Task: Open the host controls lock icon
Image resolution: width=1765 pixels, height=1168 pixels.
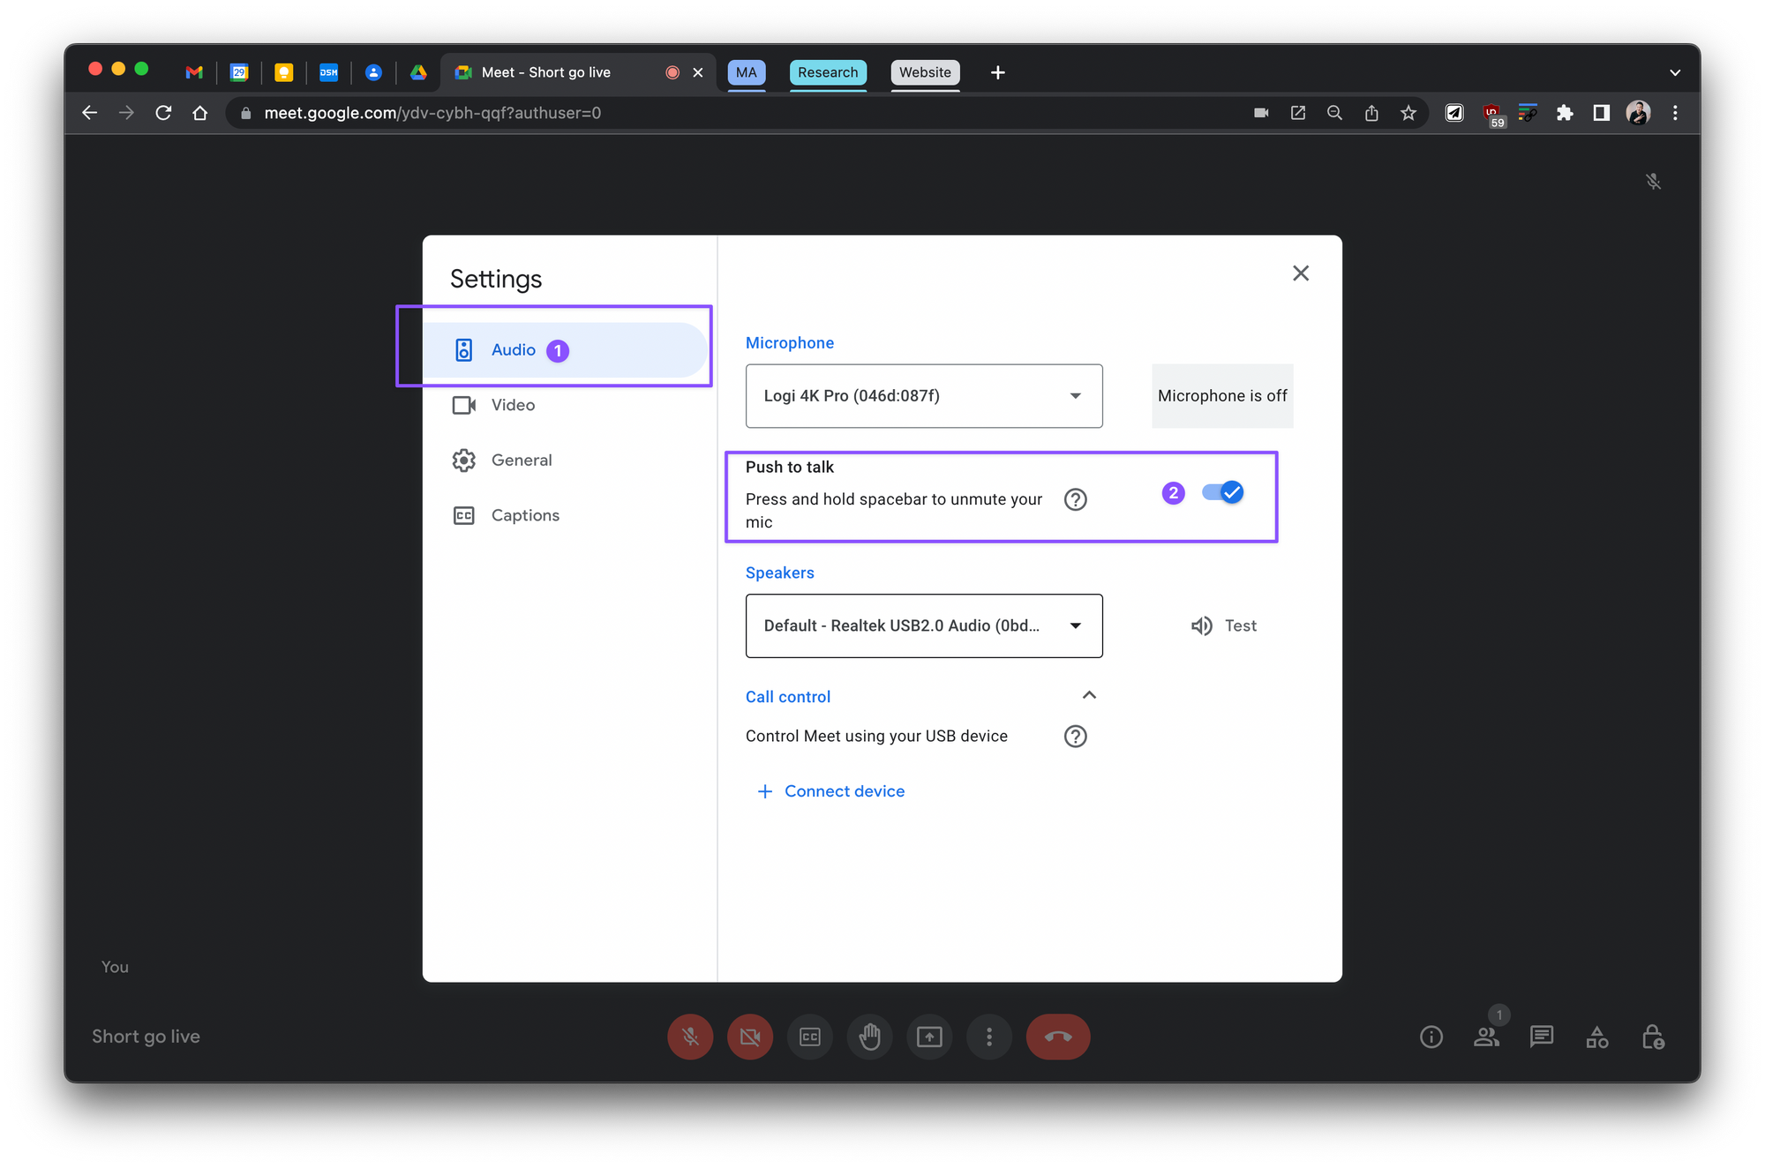Action: 1652,1037
